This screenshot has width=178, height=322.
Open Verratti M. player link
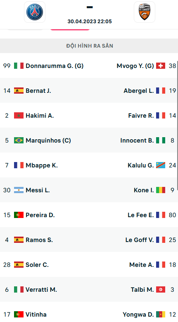pos(41,290)
